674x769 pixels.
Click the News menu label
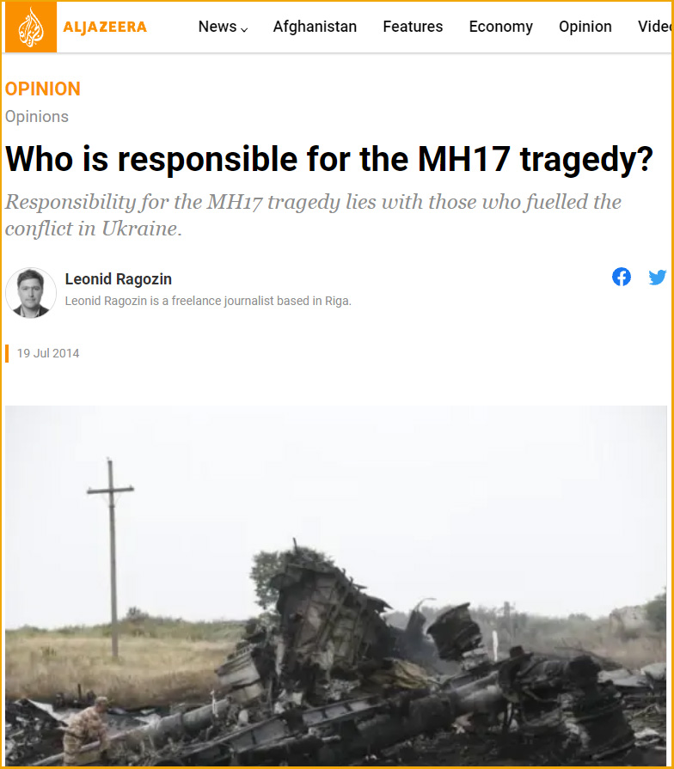218,27
